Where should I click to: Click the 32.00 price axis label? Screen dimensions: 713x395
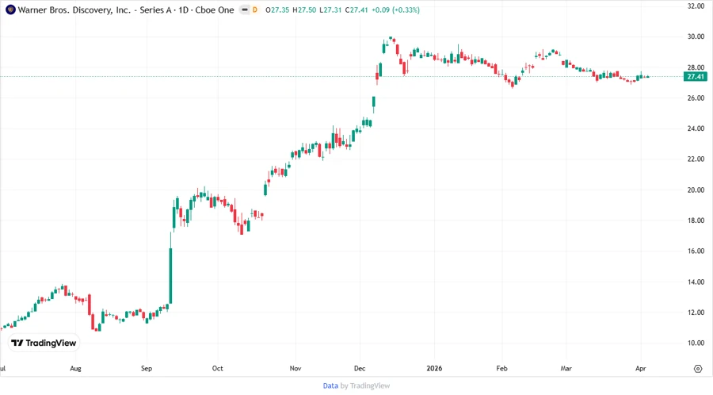click(696, 6)
